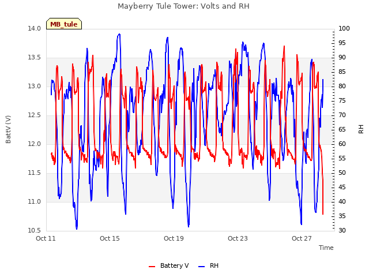
Task: Click the 11.0 voltage tick label
Action: click(34, 201)
